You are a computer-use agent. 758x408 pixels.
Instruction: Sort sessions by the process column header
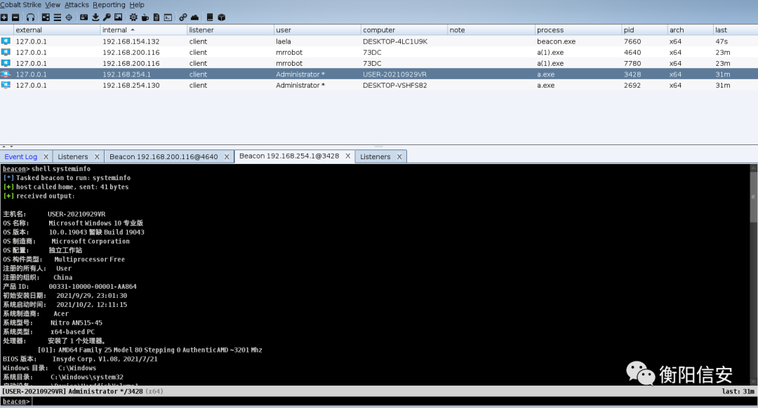[578, 30]
